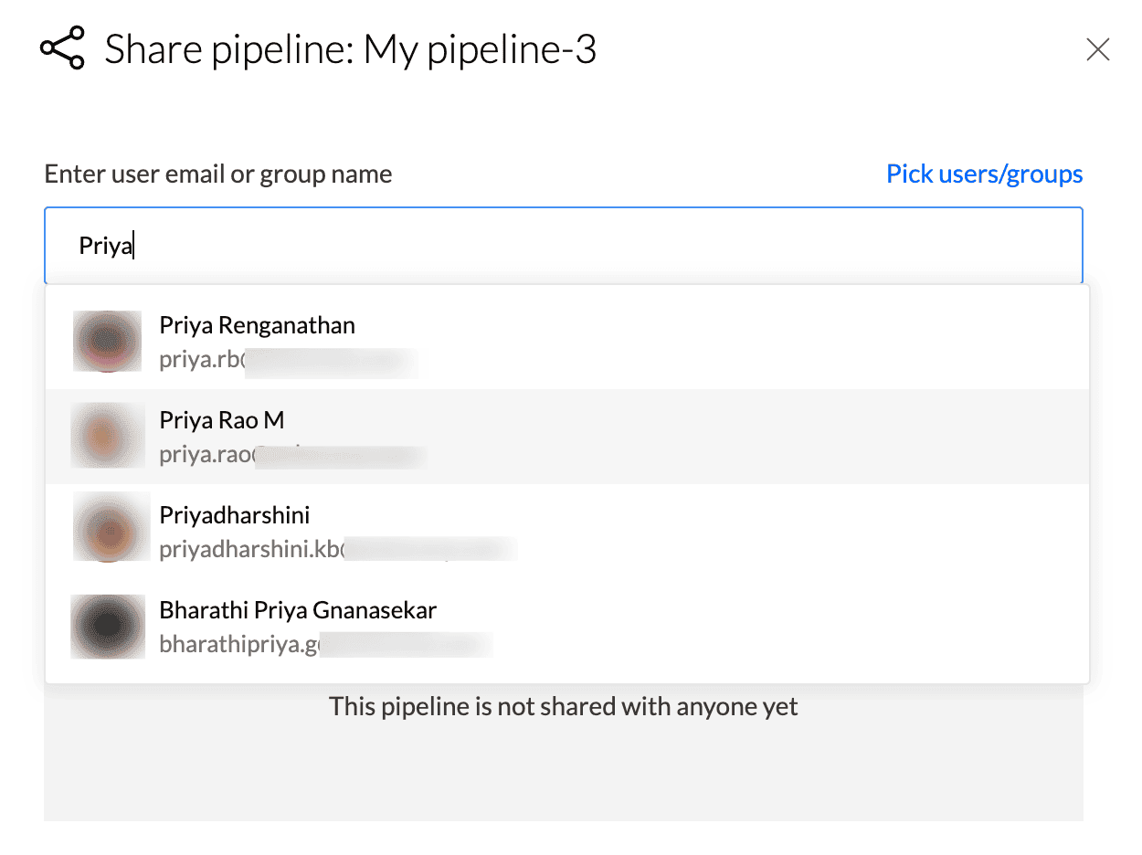This screenshot has width=1142, height=855.
Task: Click Priyadharshini's avatar image
Action: point(110,528)
